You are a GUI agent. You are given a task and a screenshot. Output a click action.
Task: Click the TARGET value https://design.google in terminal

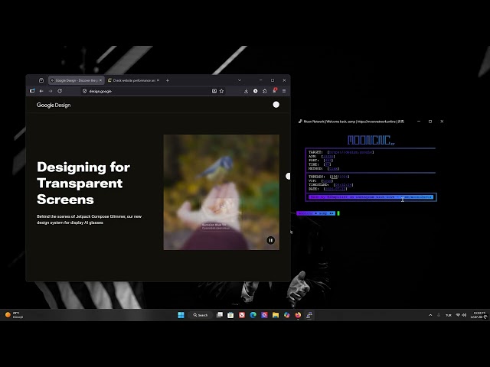[351, 152]
